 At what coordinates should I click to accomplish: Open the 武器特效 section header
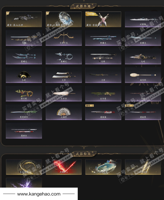83,154
